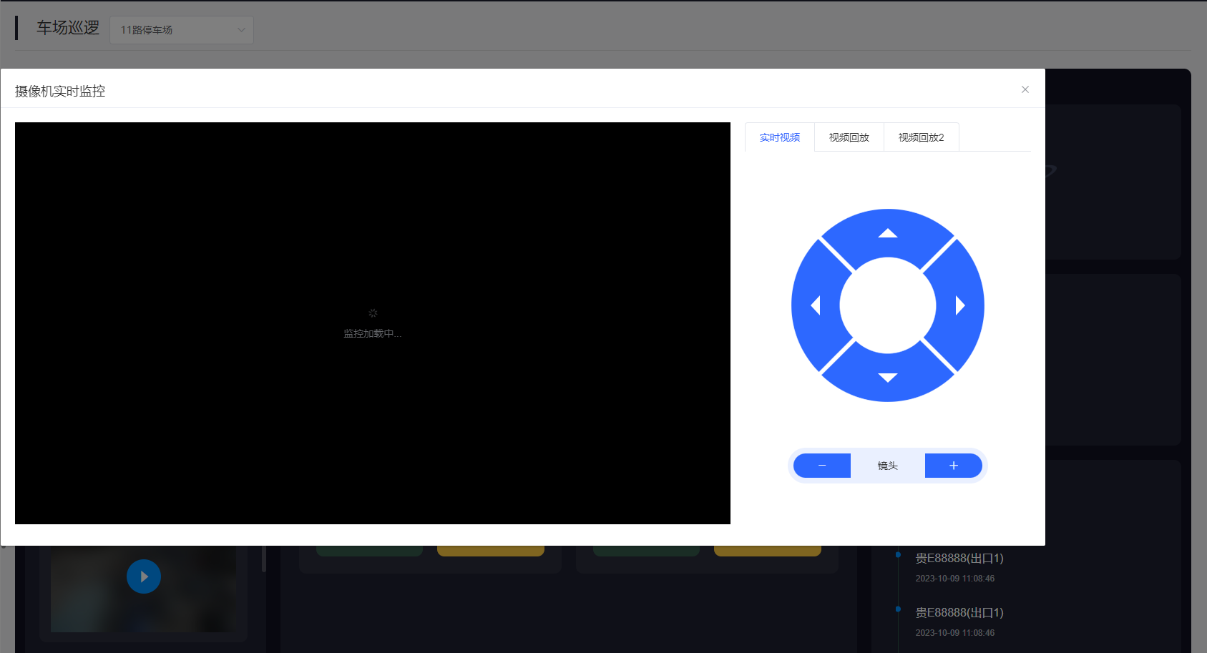The height and width of the screenshot is (653, 1207).
Task: Open the 视频回放 tab
Action: 849,137
